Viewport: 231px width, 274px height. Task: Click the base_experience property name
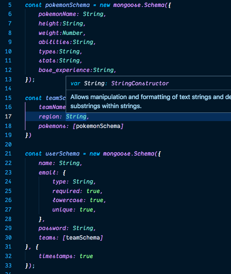tap(64, 70)
